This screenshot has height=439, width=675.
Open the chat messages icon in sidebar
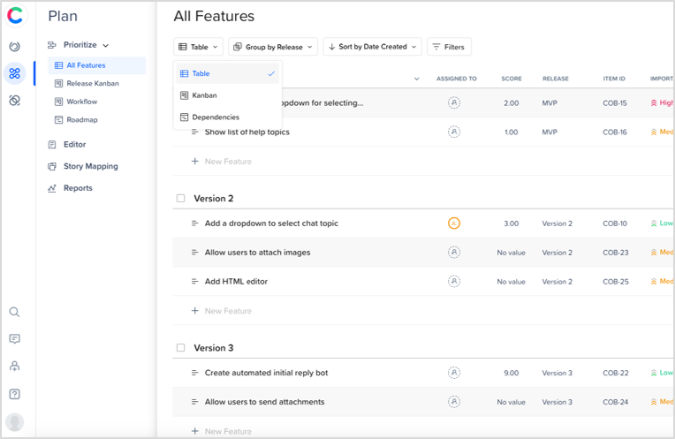click(x=14, y=339)
